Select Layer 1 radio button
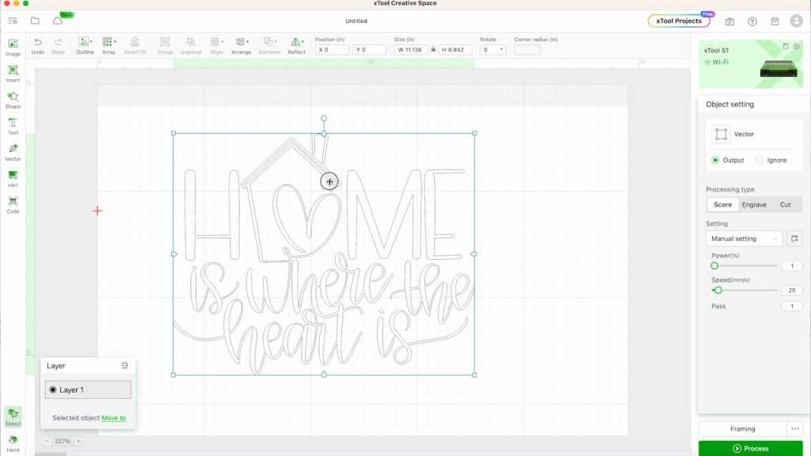 click(55, 389)
